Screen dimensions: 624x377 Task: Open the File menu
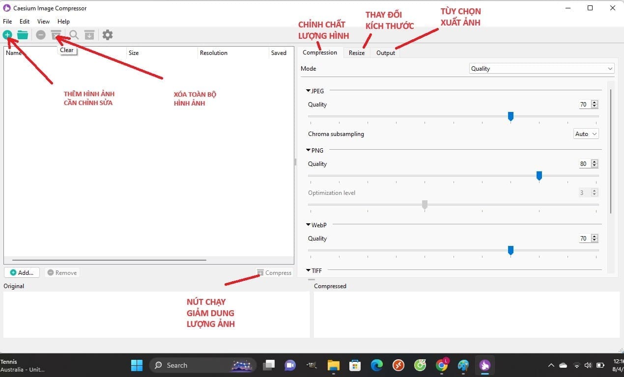coord(7,22)
